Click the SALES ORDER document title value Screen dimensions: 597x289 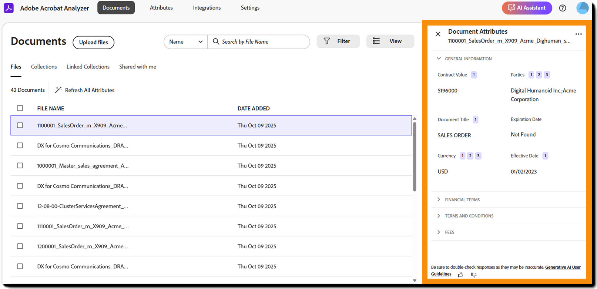(x=454, y=135)
